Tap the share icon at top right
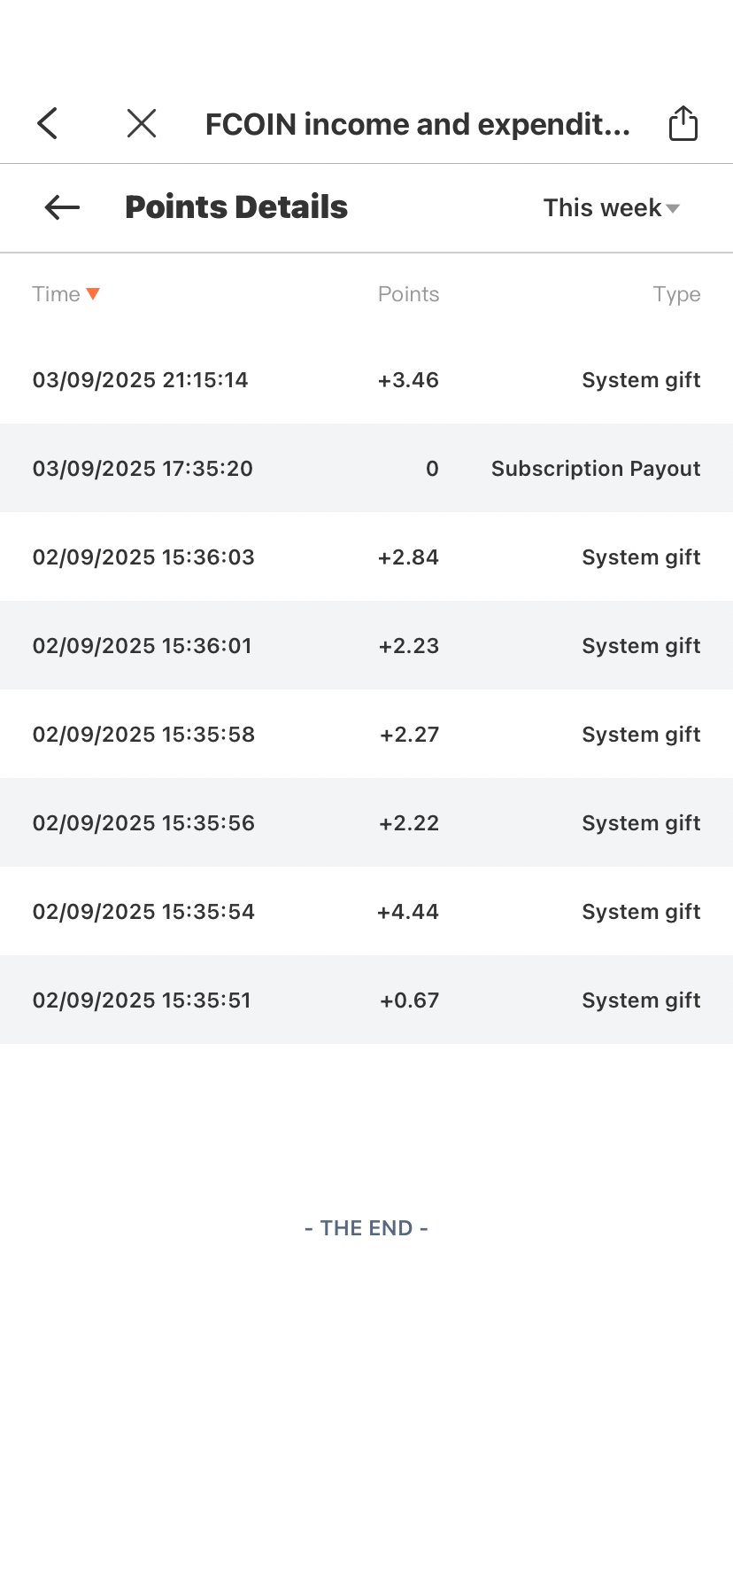Viewport: 733px width, 1588px height. pos(683,122)
